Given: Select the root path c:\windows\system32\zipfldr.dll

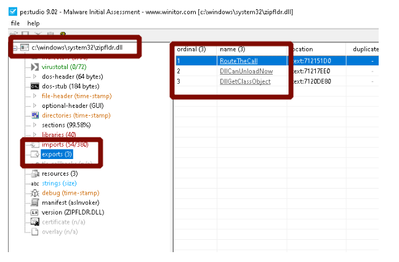Looking at the screenshot, I should tap(77, 47).
